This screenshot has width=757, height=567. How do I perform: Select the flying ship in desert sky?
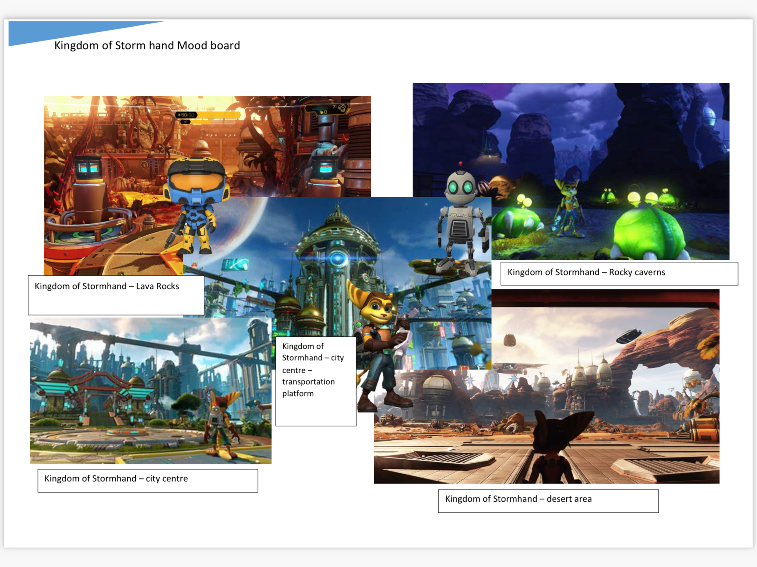point(628,336)
